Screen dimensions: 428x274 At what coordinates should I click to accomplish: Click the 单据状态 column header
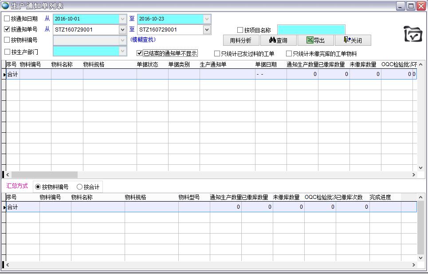pos(147,64)
